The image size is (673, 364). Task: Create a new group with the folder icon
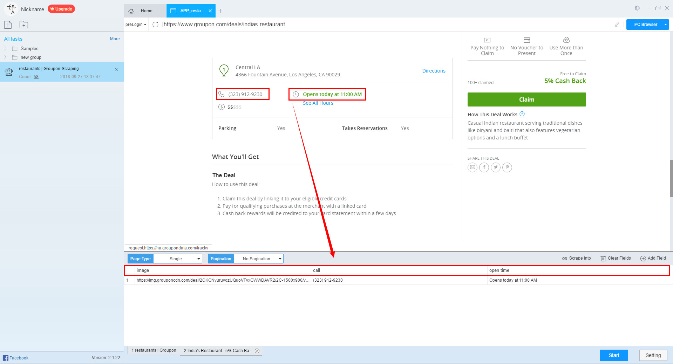coord(23,25)
